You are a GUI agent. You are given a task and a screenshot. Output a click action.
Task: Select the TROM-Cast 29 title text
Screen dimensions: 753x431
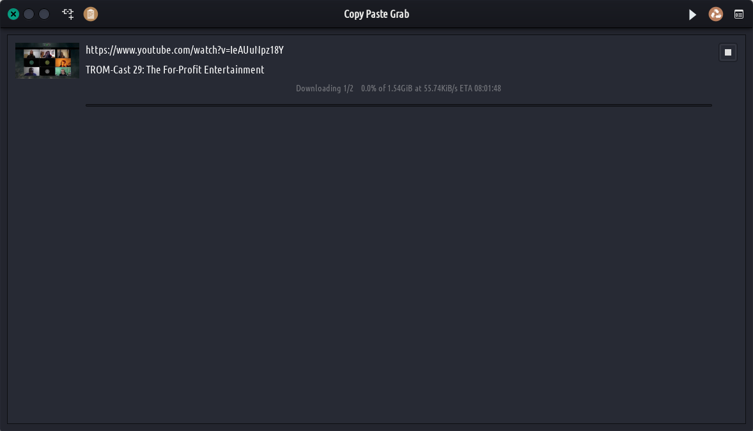click(x=175, y=70)
